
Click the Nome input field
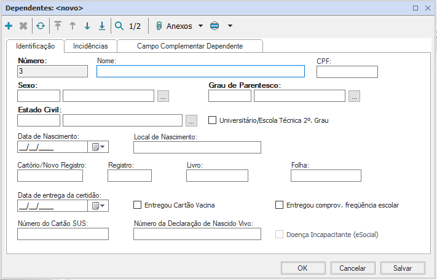[200, 71]
